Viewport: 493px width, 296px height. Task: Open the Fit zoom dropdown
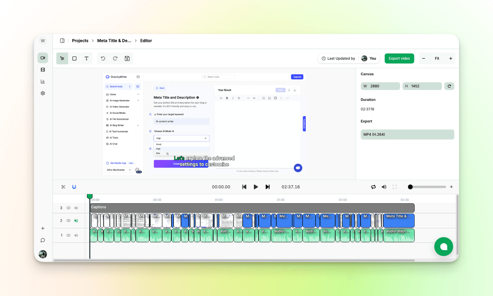[437, 58]
